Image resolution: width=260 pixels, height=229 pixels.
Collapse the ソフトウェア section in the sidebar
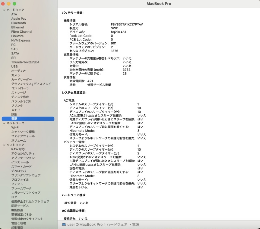point(4,145)
